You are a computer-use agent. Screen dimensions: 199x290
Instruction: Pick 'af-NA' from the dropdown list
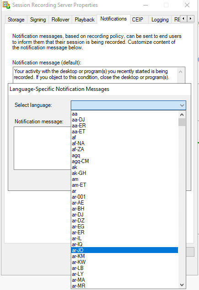point(125,143)
